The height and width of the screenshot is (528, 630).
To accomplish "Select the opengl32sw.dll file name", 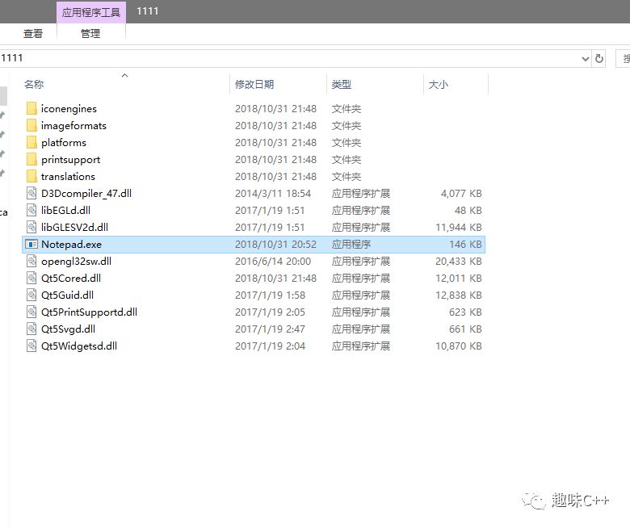I will (x=77, y=261).
